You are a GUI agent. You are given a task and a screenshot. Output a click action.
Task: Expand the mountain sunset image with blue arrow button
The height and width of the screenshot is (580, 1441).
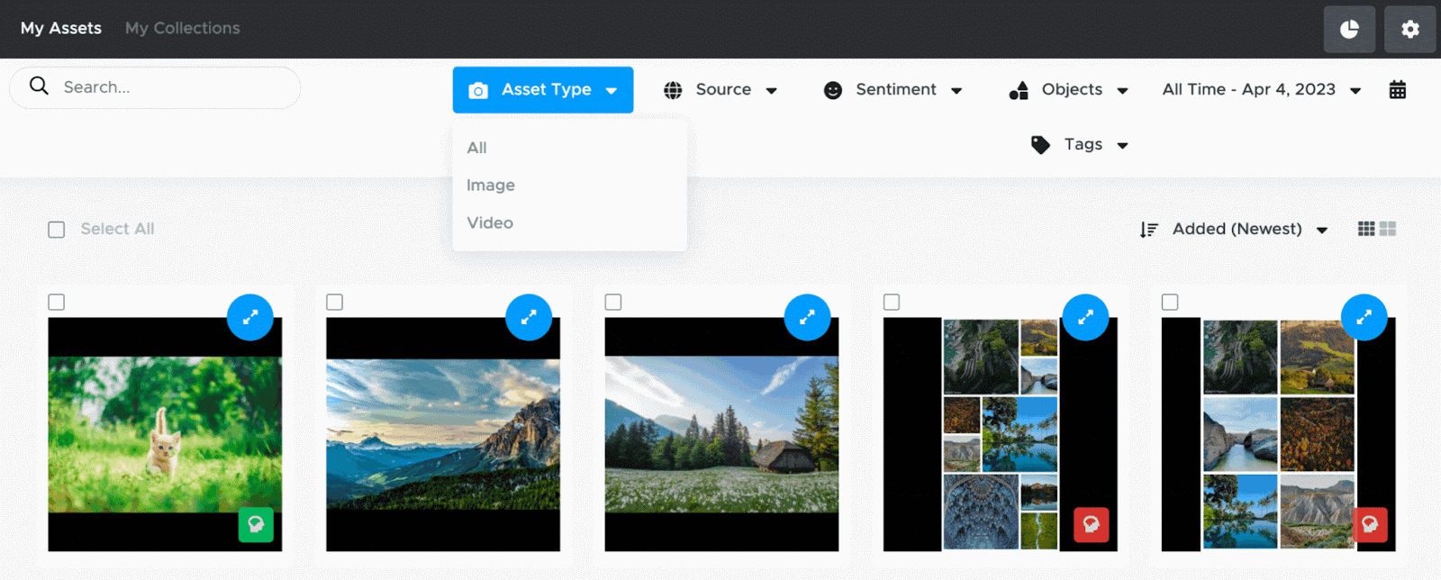(x=529, y=317)
